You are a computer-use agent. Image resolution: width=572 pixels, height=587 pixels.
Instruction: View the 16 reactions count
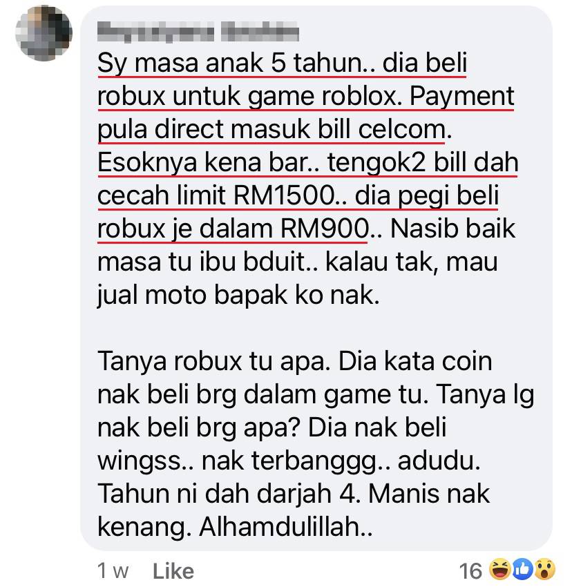pos(470,571)
